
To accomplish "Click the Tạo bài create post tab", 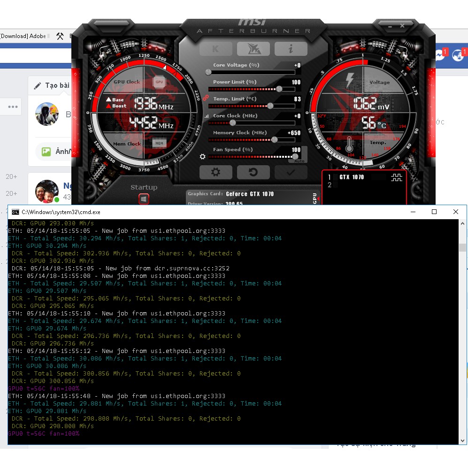I will 52,85.
